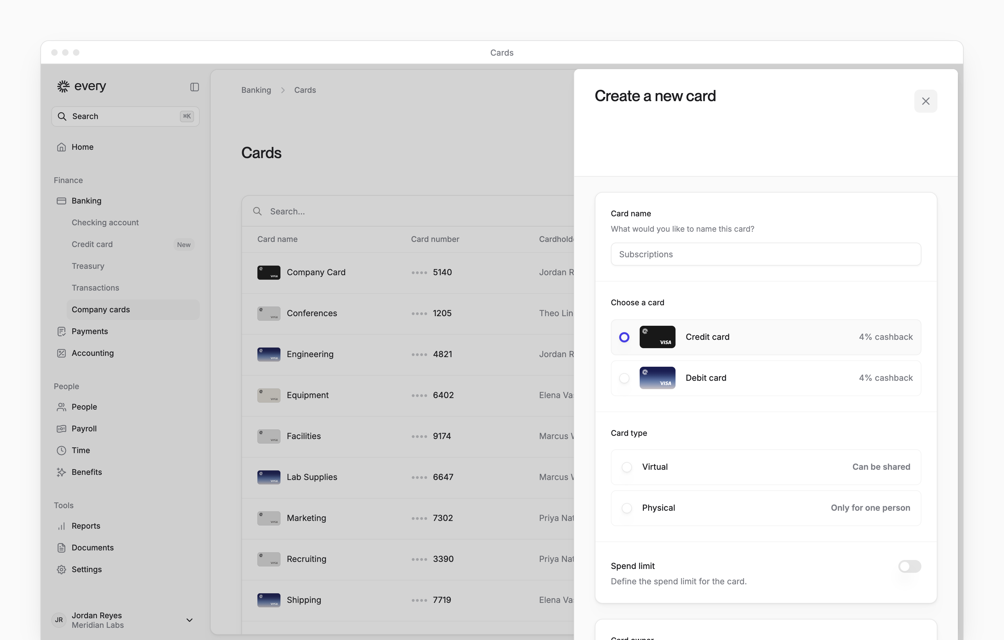Screen dimensions: 1004x640
Task: Click the Conferences card thumbnail
Action: tap(269, 313)
